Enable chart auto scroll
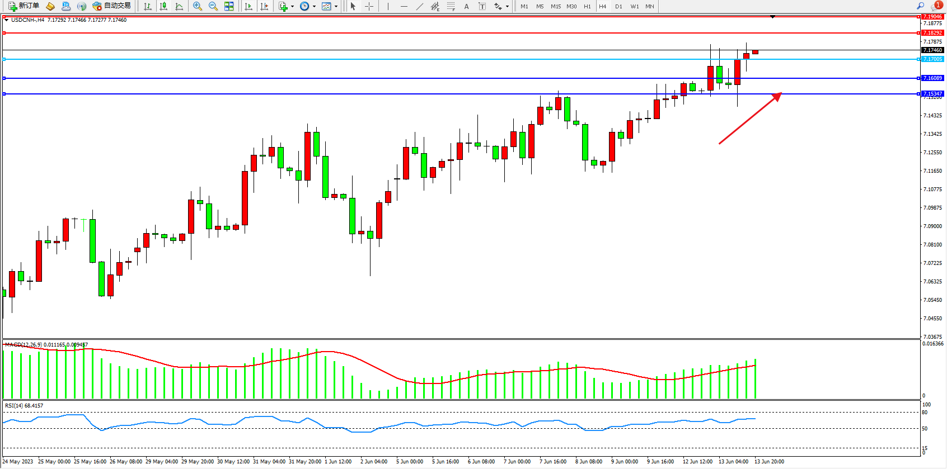The height and width of the screenshot is (469, 947). [x=249, y=6]
